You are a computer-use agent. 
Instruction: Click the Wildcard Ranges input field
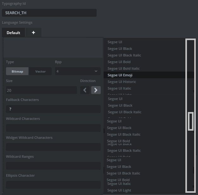pos(53,166)
